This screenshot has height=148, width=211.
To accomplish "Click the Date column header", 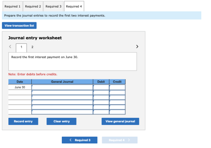I will [20, 82].
